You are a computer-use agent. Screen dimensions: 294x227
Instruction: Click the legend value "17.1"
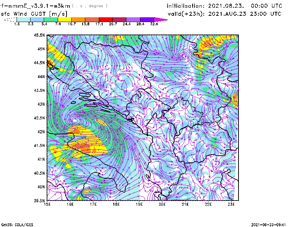[x=99, y=24]
